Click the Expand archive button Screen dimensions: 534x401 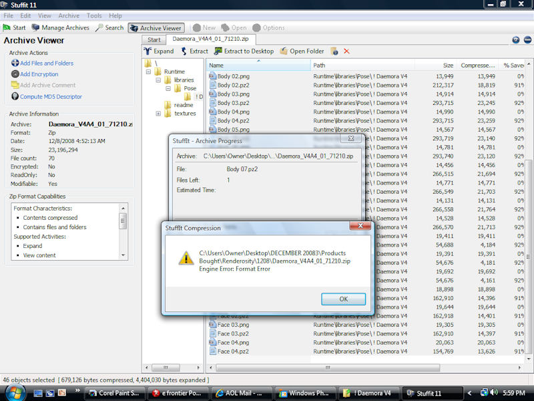tap(159, 51)
